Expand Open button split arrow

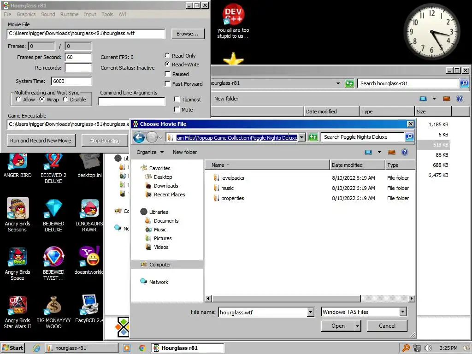[357, 326]
